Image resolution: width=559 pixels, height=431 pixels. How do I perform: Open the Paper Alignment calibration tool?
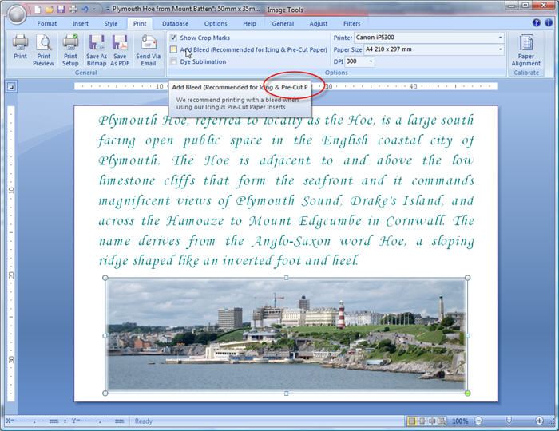coord(526,48)
